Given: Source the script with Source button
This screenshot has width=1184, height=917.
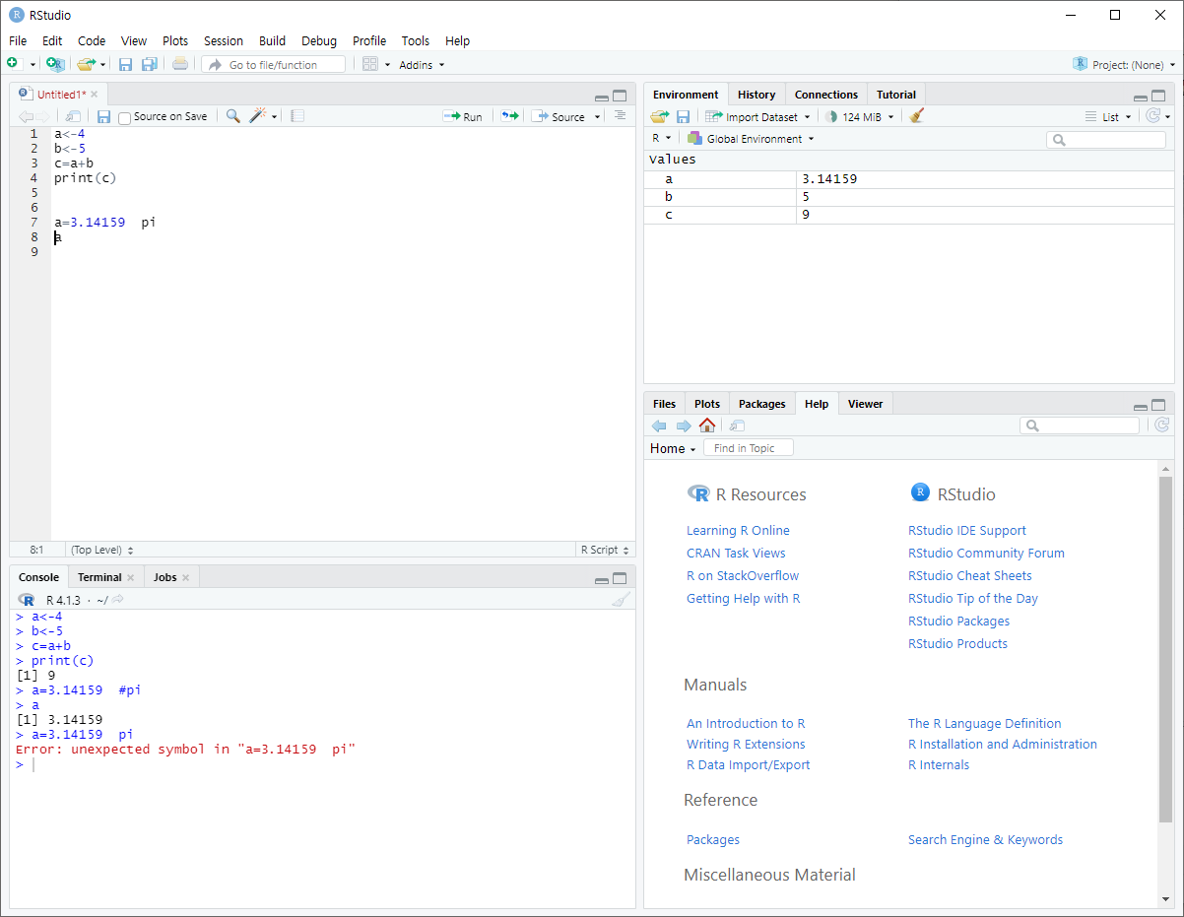Looking at the screenshot, I should [559, 116].
